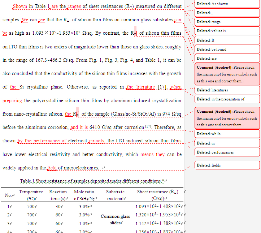
Task: Click the "Common glass slides" table cell
Action: 115,220
